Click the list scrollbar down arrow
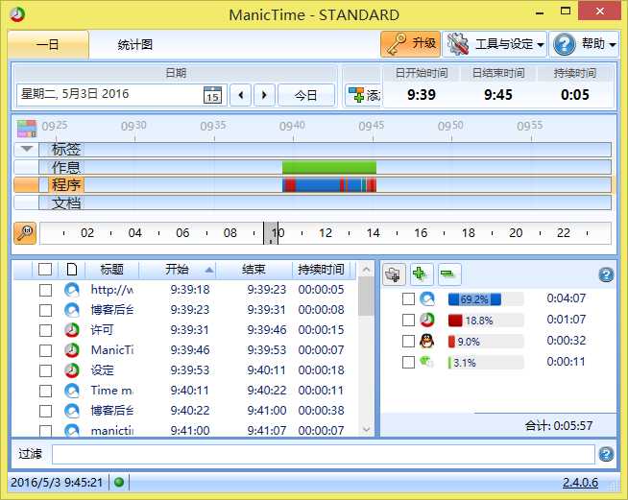The width and height of the screenshot is (628, 500). 366,429
